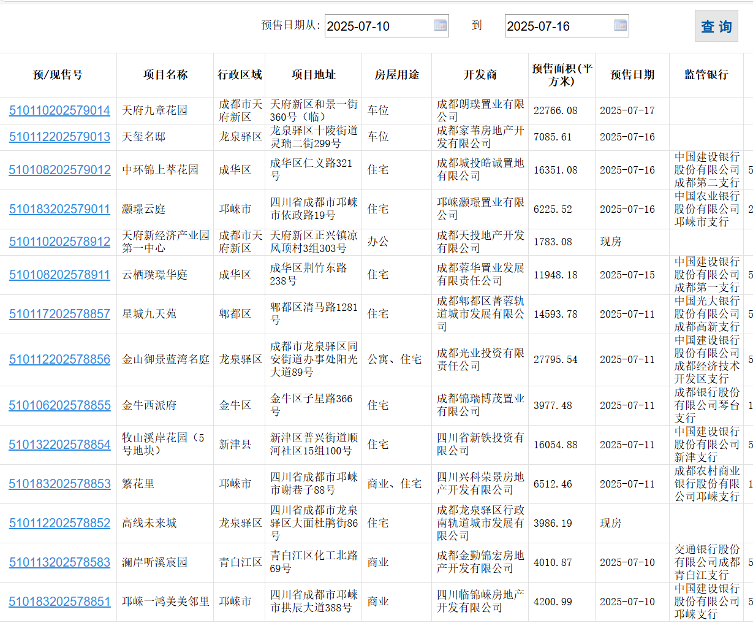The width and height of the screenshot is (753, 631).
Task: Select project name 邛崃一鸿美美邻里
Action: click(165, 602)
